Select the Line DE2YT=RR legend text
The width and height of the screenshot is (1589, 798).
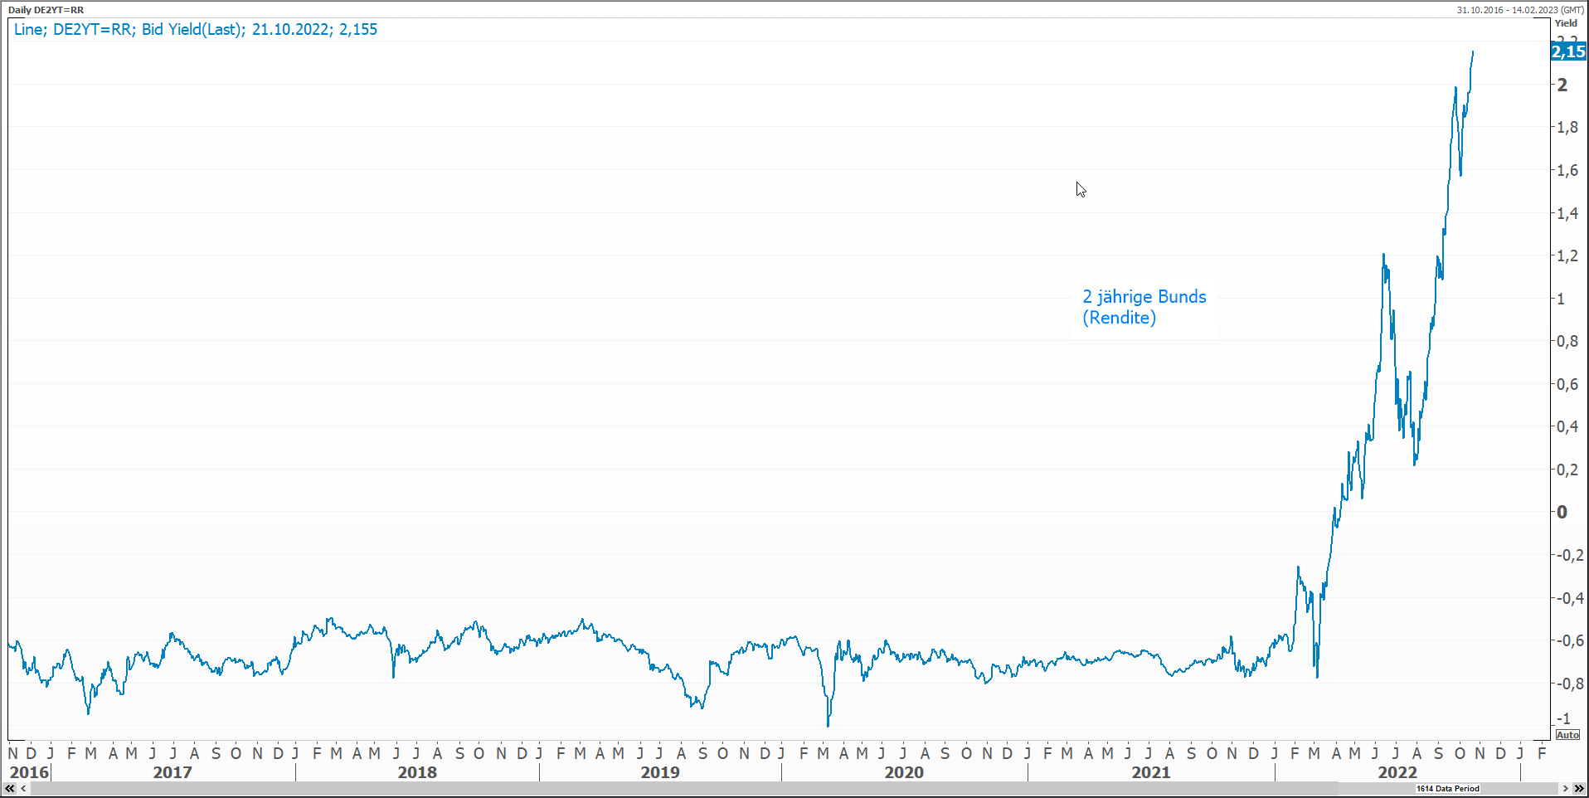pos(196,30)
